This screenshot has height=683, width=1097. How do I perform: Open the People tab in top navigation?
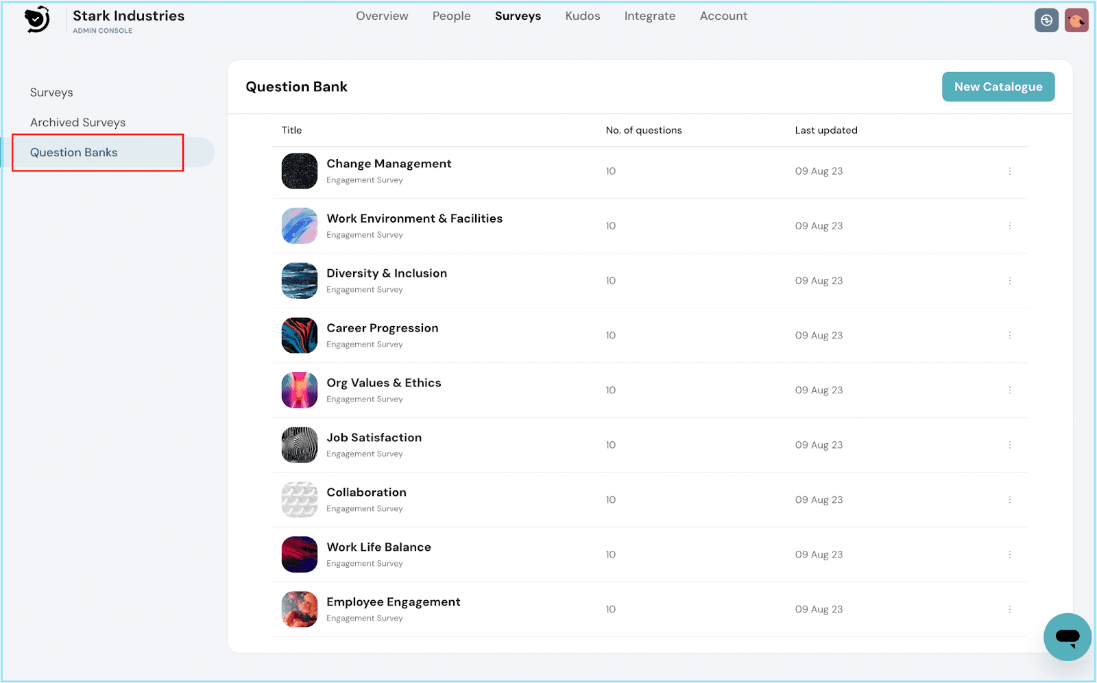(451, 16)
